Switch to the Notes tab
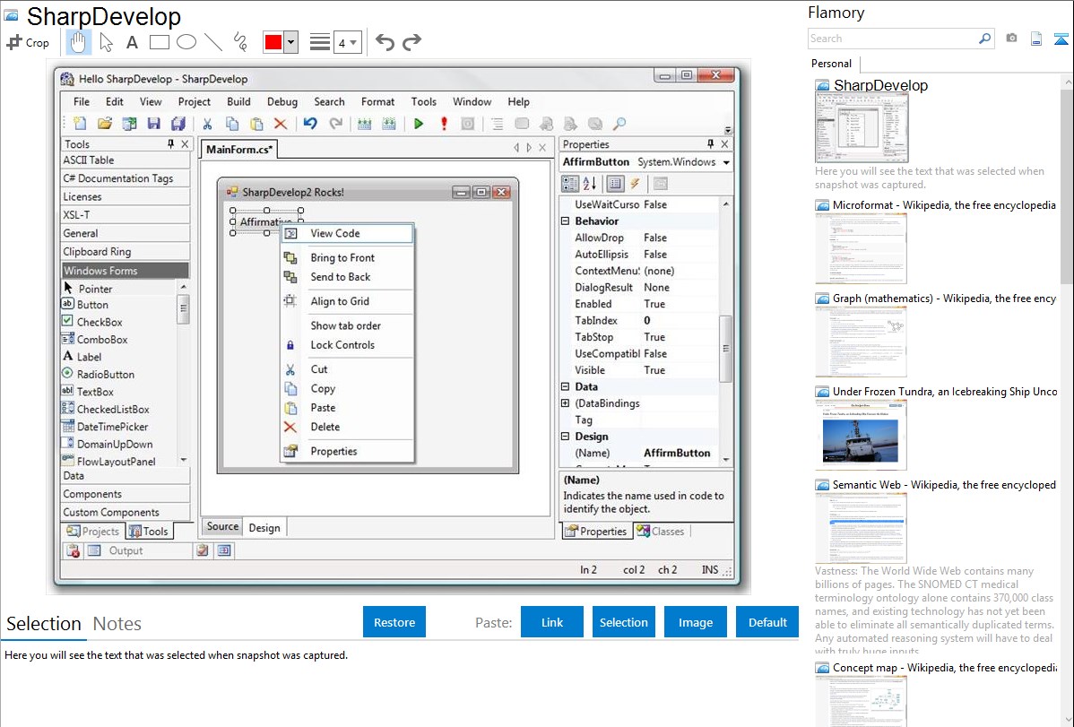This screenshot has width=1074, height=727. (117, 624)
